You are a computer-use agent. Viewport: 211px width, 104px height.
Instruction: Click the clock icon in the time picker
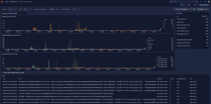(177, 9)
